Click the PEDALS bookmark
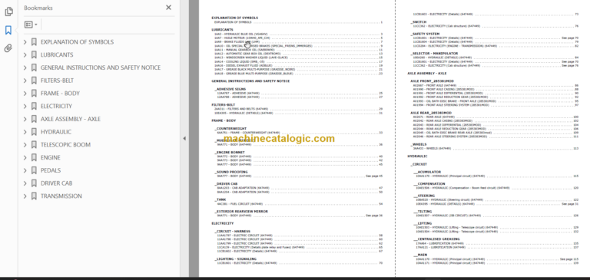Image resolution: width=590 pixels, height=280 pixels. (51, 170)
